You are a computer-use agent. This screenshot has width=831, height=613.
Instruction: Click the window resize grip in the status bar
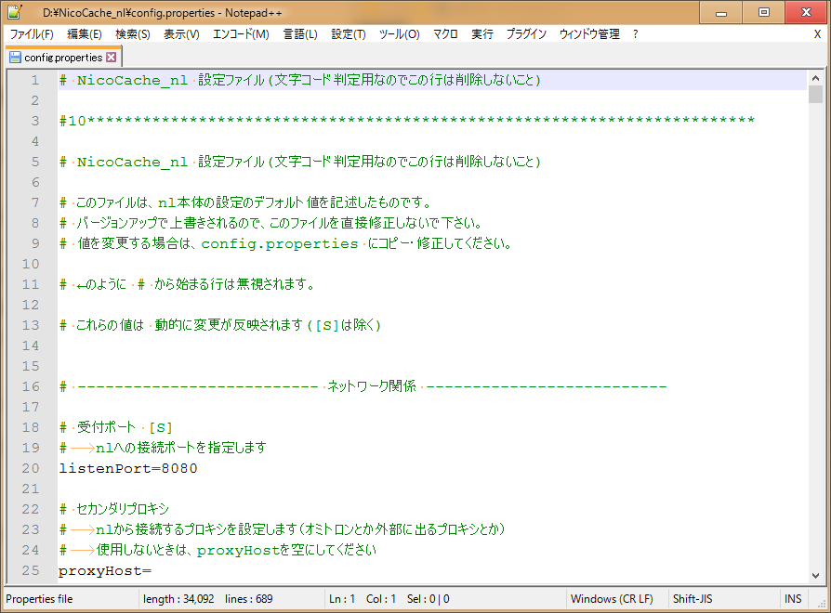click(x=823, y=605)
